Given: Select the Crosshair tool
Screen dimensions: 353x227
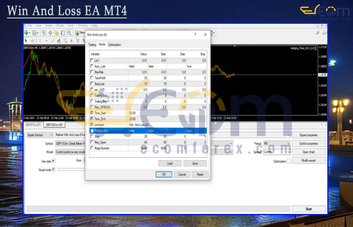Looking at the screenshot, I should click(32, 41).
